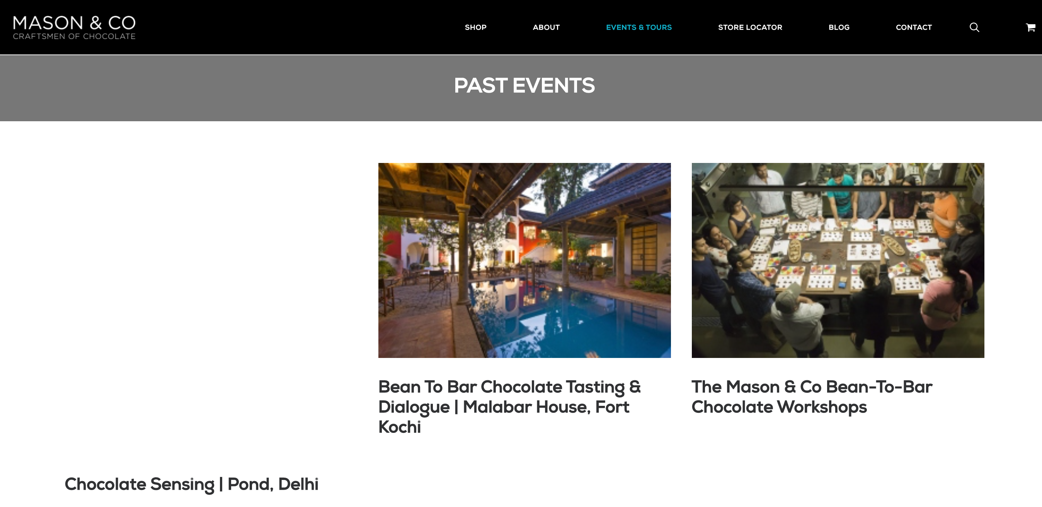Click the gray Past Events banner background

pos(202,88)
